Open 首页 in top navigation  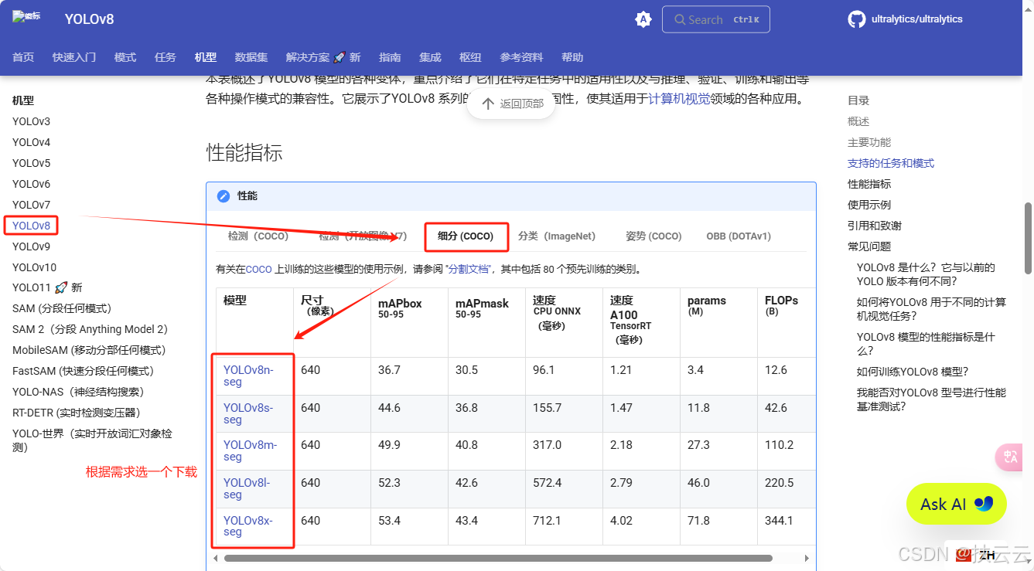[23, 57]
